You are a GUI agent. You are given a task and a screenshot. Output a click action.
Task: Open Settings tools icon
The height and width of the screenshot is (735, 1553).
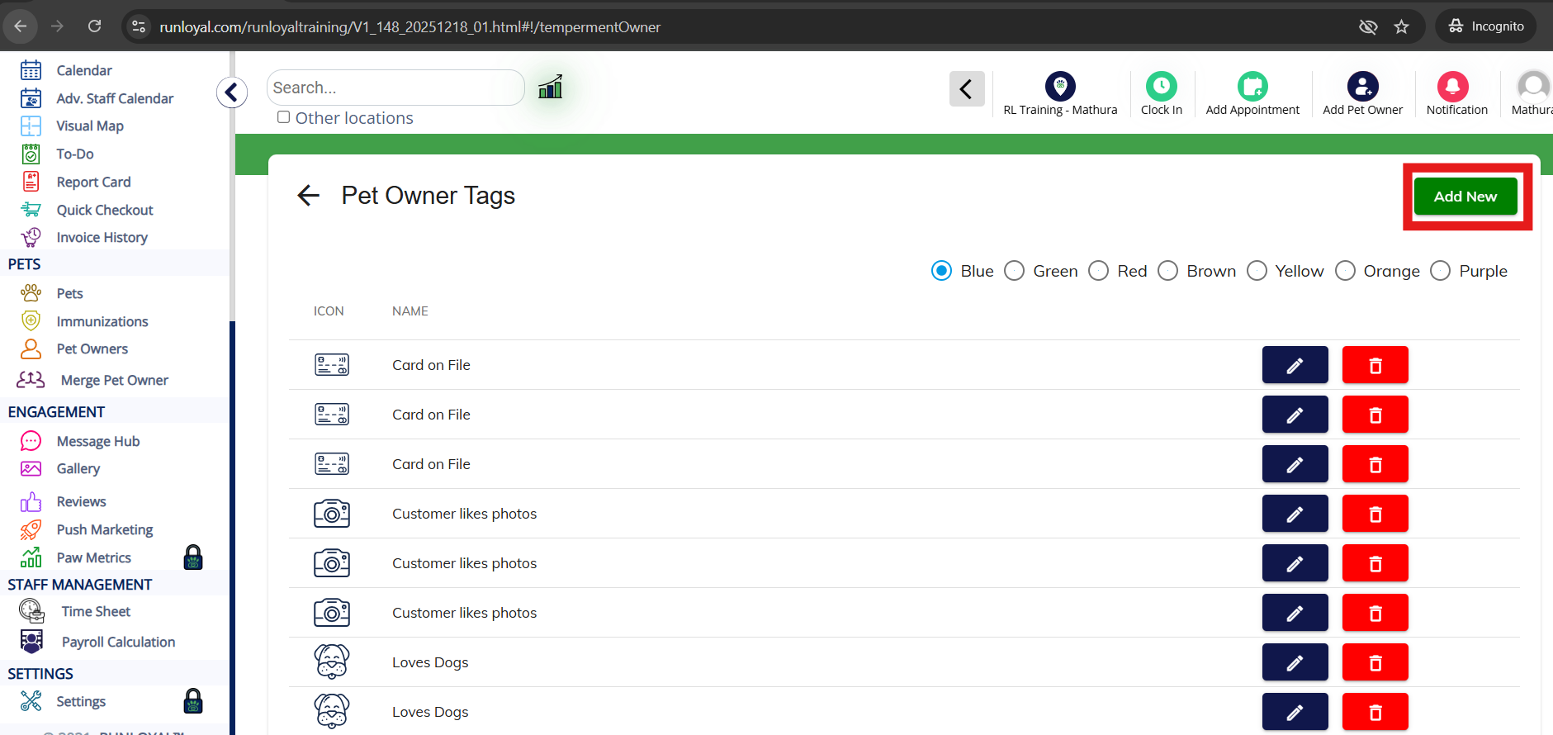(31, 701)
